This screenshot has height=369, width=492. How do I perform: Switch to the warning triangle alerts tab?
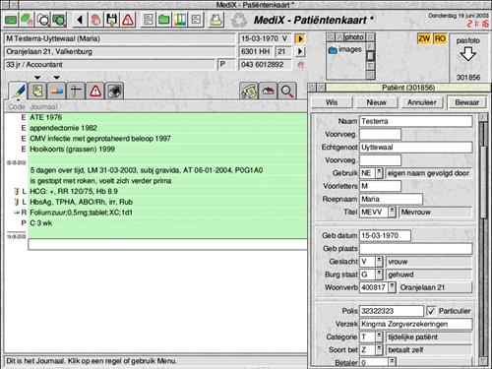point(95,91)
